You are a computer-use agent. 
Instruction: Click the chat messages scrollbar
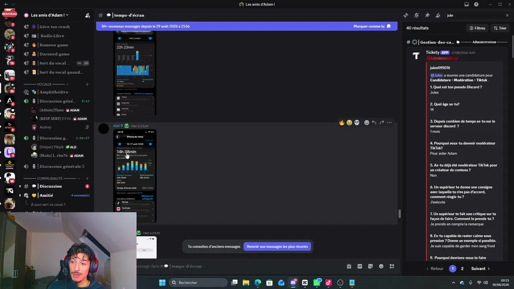pos(400,214)
